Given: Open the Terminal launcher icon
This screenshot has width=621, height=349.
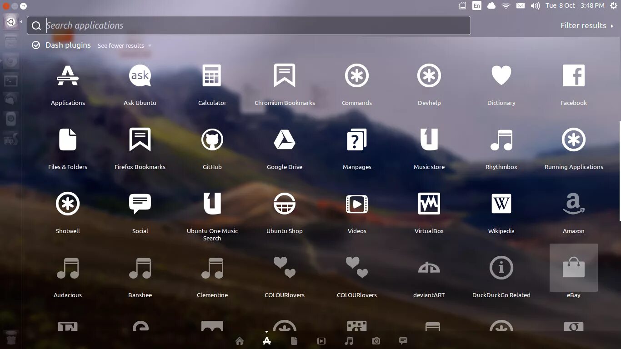Looking at the screenshot, I should tap(11, 81).
